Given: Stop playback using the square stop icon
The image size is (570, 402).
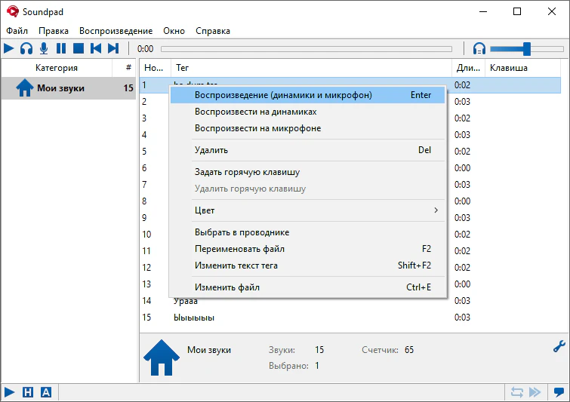Looking at the screenshot, I should [x=78, y=48].
